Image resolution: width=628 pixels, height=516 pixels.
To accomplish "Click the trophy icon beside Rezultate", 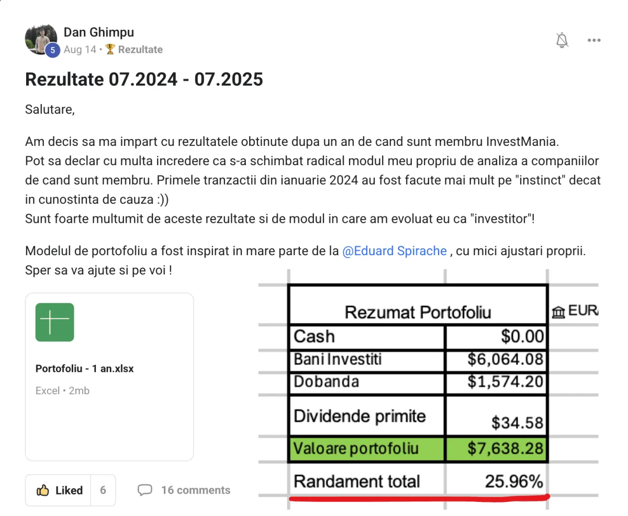I will pyautogui.click(x=110, y=49).
